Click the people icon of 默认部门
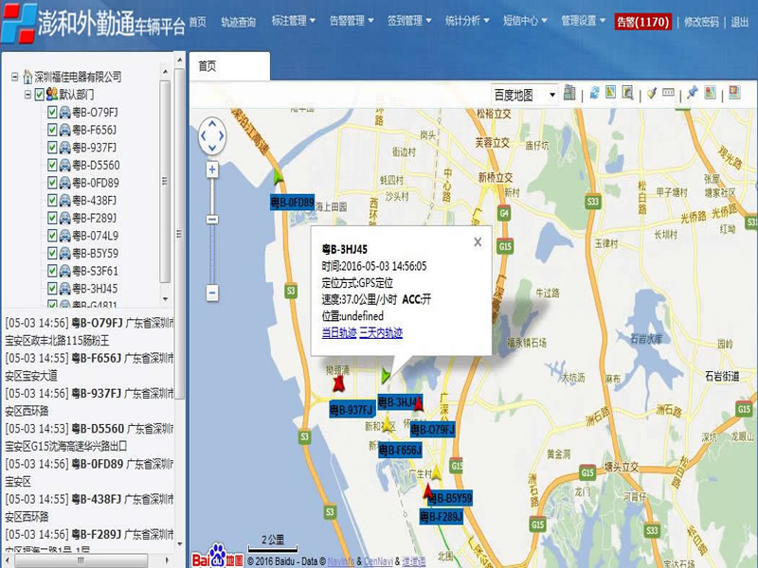The image size is (758, 568). pyautogui.click(x=52, y=94)
